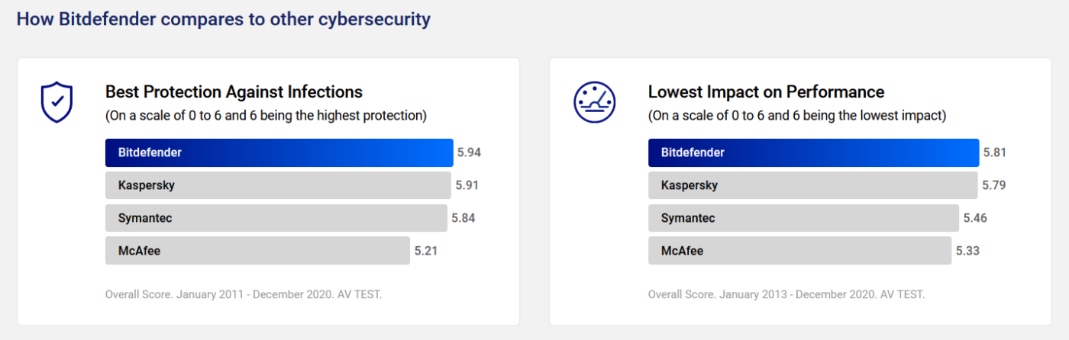Click the shield checkmark protection icon

pyautogui.click(x=57, y=103)
